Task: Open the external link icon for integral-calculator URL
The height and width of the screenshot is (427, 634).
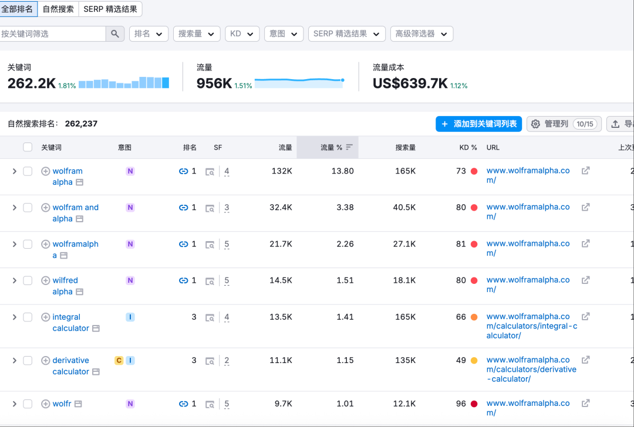Action: coord(585,317)
